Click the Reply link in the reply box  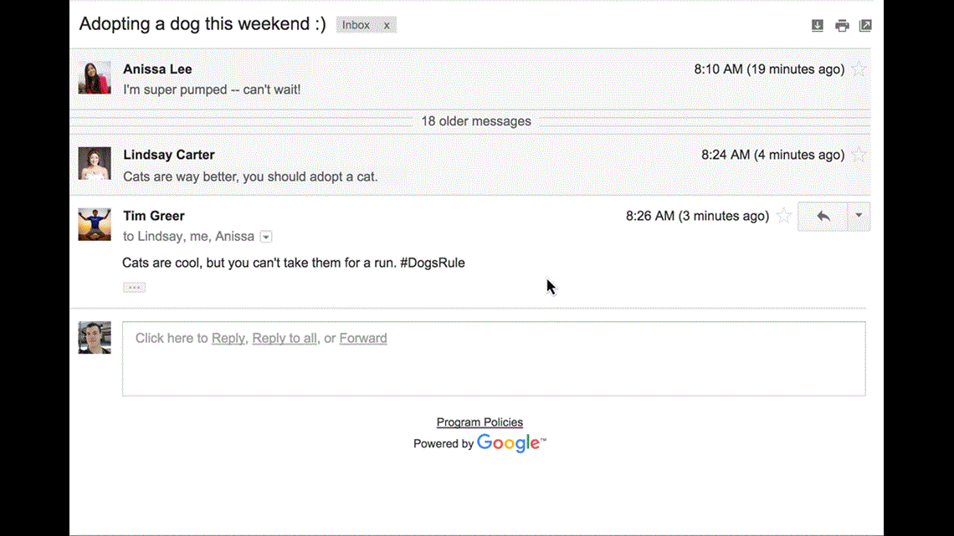pyautogui.click(x=228, y=338)
